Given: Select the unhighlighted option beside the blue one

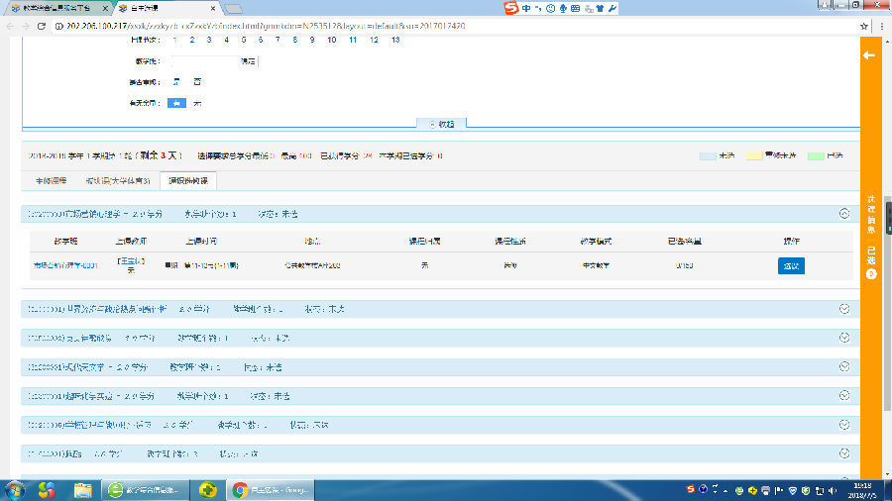Looking at the screenshot, I should click(197, 103).
